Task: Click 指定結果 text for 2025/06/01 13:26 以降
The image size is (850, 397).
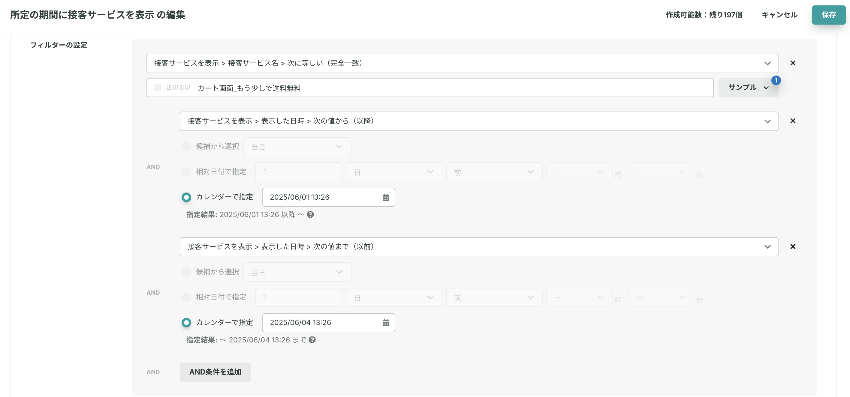Action: click(x=245, y=215)
